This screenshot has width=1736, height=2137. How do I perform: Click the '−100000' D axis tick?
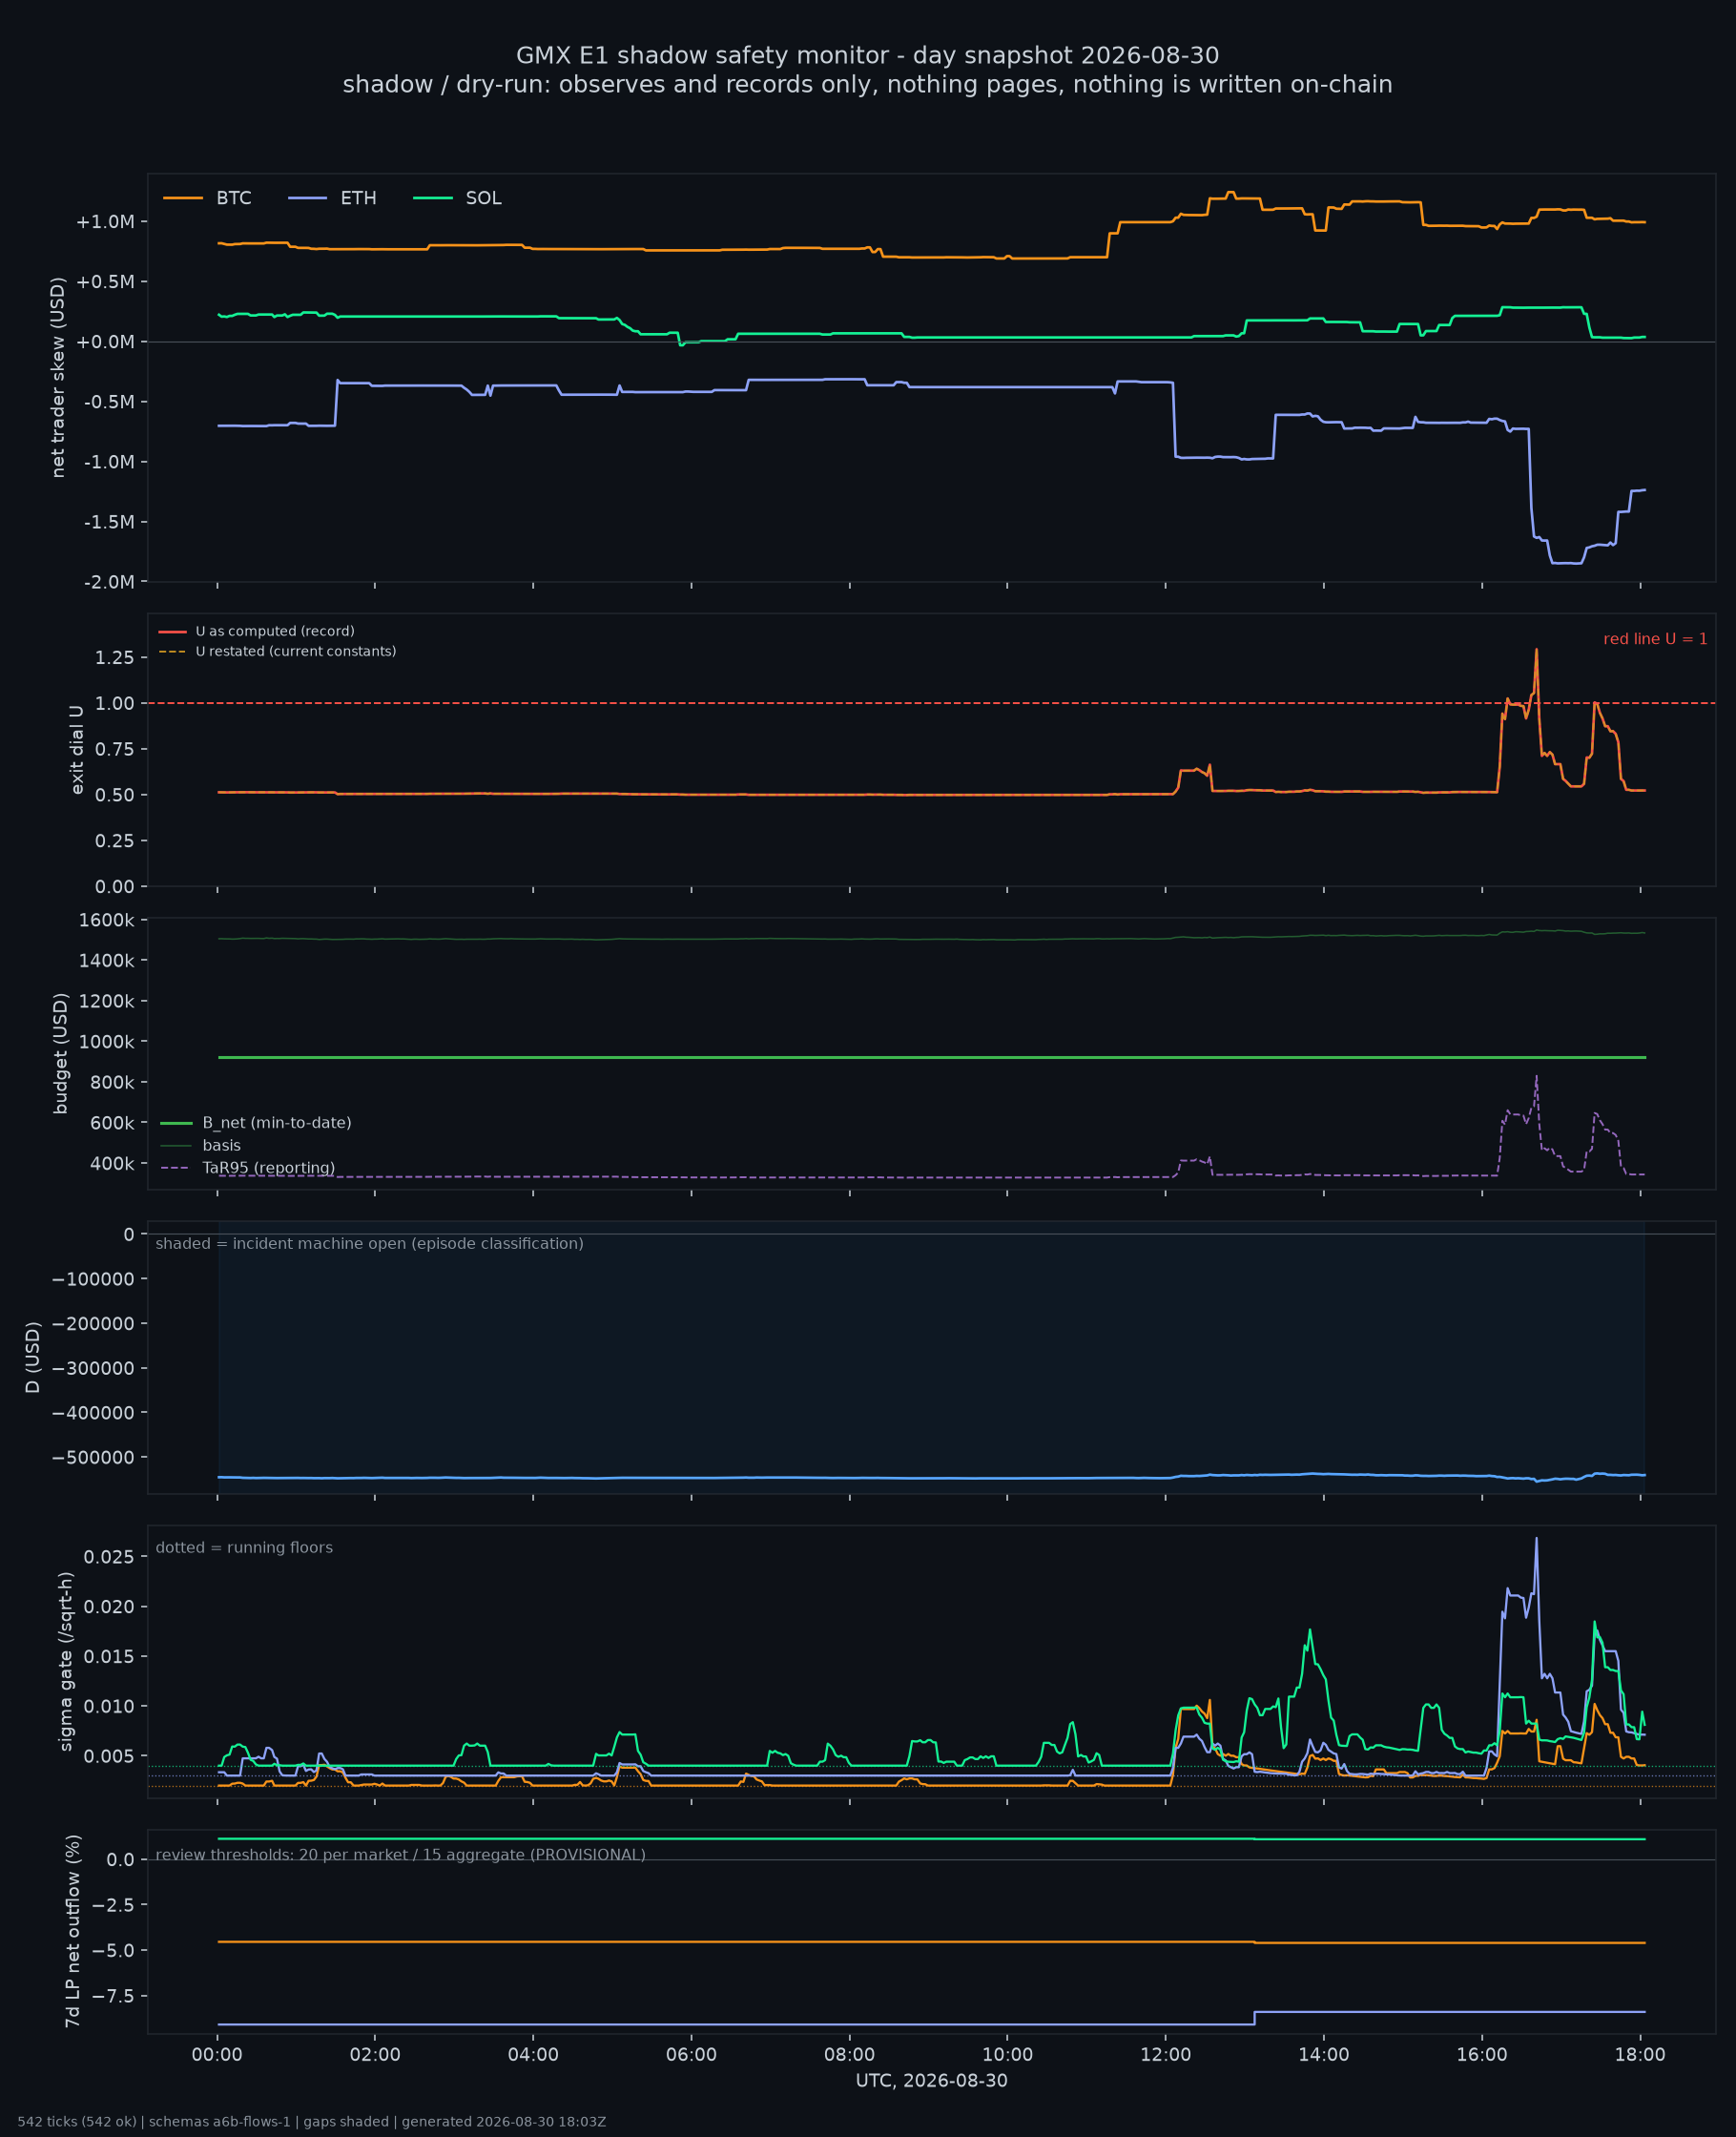point(93,1279)
